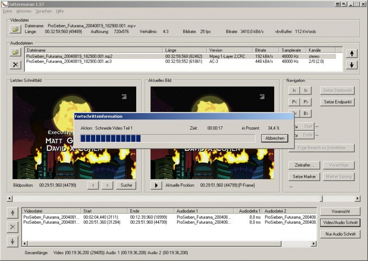Click Abbrechen to cancel the cutting progress
The image size is (368, 261).
tap(274, 138)
